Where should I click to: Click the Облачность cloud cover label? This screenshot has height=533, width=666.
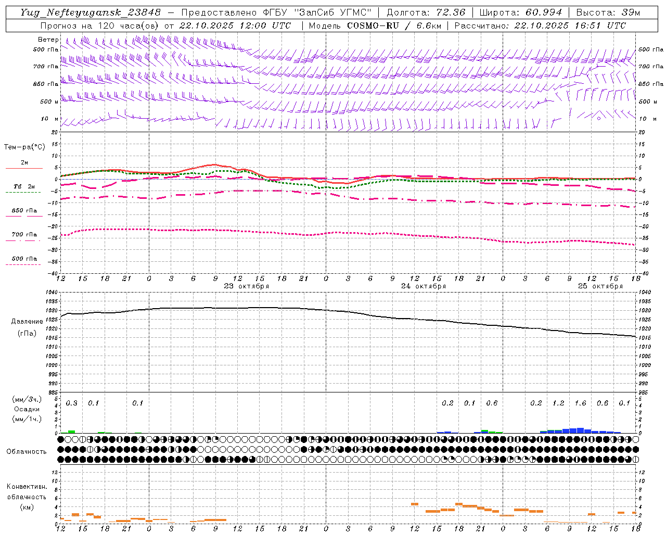(x=27, y=452)
